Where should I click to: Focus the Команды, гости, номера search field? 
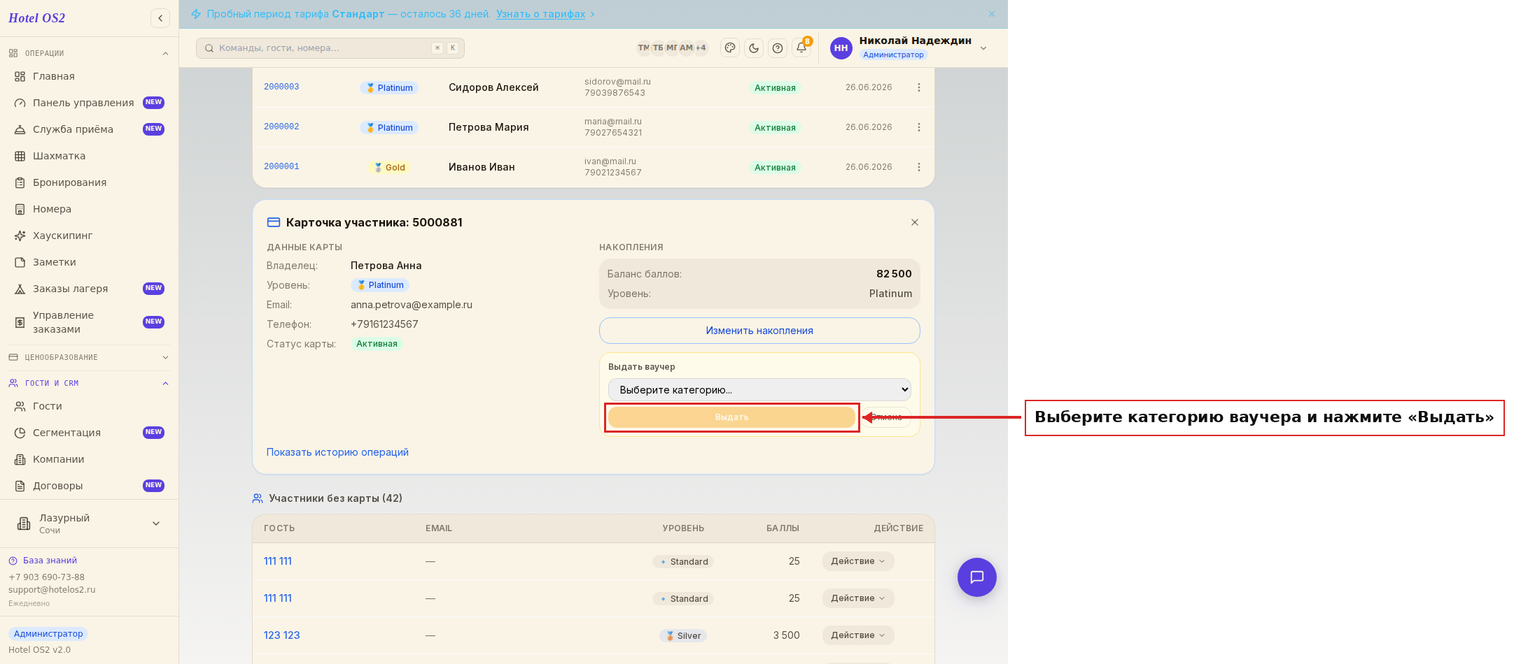330,48
